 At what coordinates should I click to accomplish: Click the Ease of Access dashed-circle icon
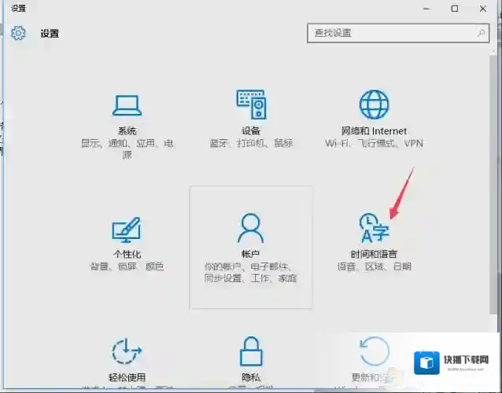tap(127, 352)
